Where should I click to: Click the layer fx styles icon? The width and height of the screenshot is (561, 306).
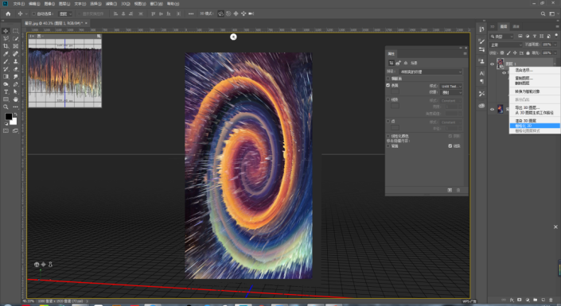coord(512,300)
